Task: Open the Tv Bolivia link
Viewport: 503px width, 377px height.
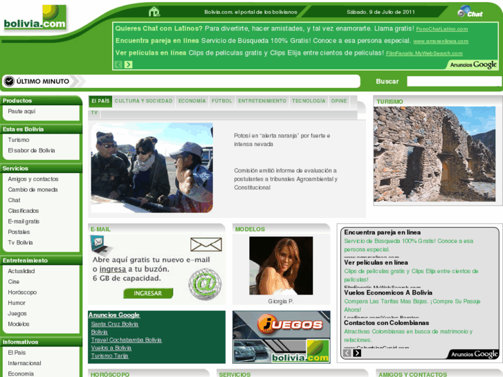Action: 20,243
